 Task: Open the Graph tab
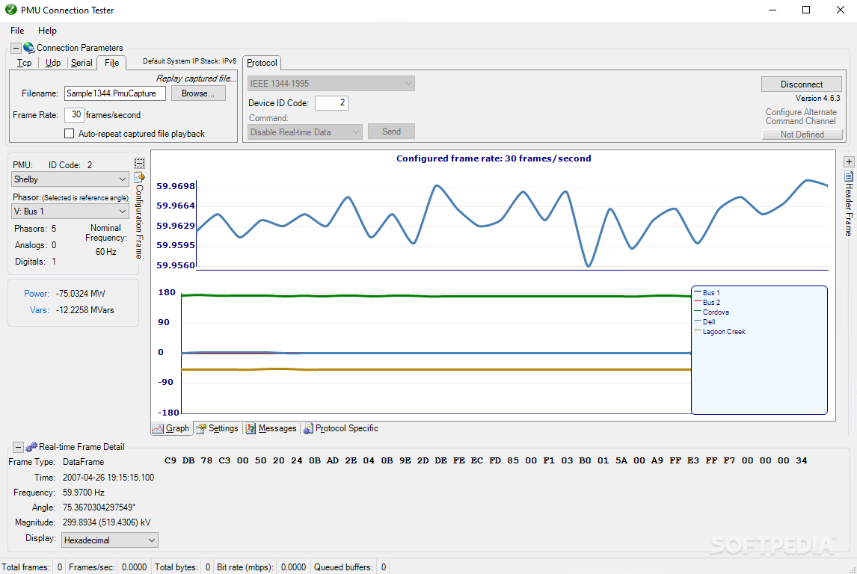[x=171, y=429]
